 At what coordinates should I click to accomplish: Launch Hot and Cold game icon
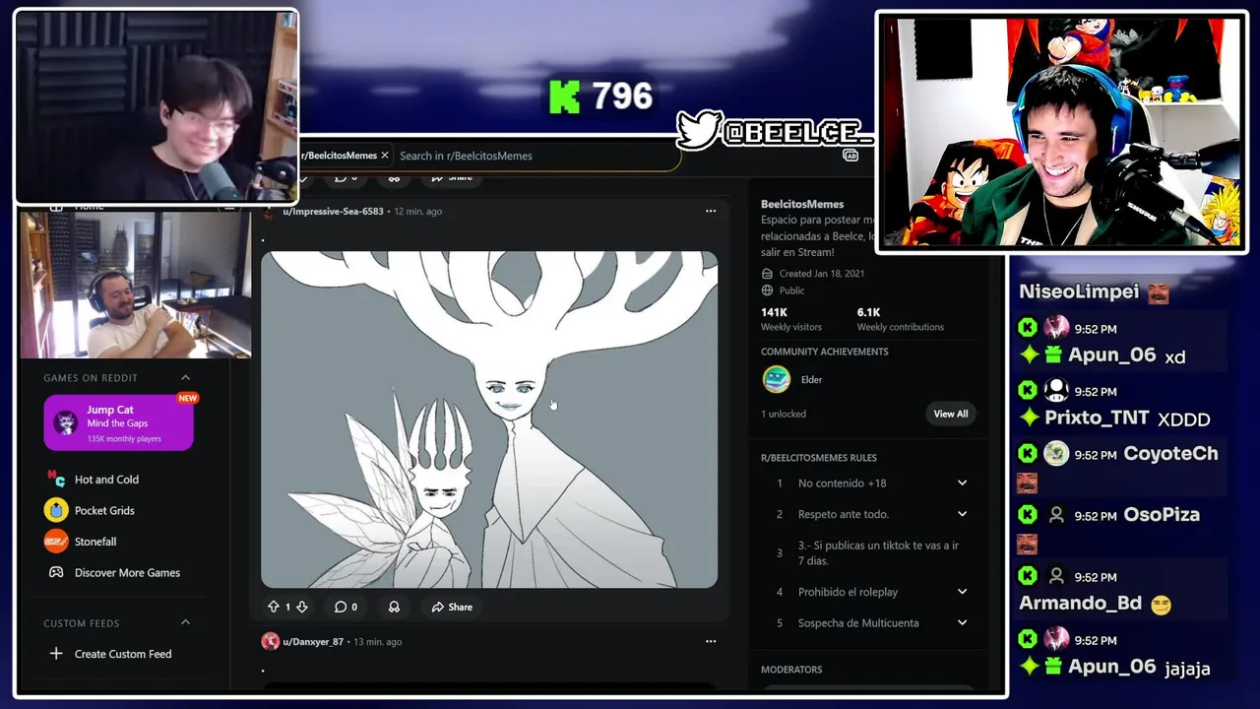click(56, 479)
